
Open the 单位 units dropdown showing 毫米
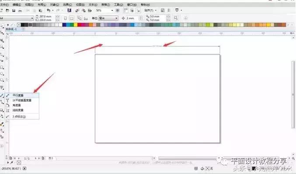[108, 18]
